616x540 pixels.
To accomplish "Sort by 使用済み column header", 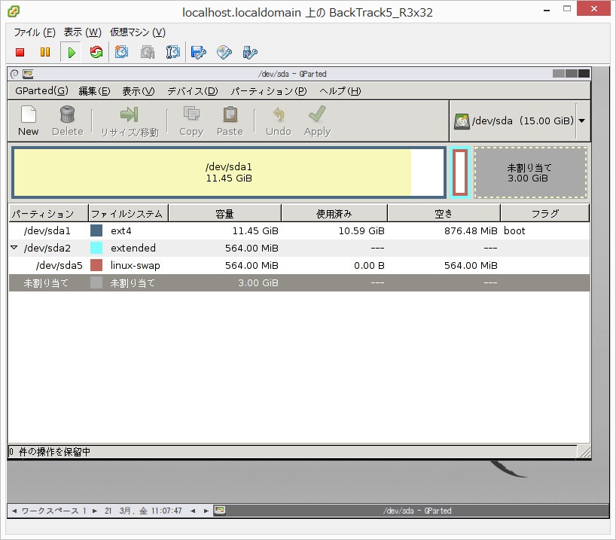I will point(334,213).
